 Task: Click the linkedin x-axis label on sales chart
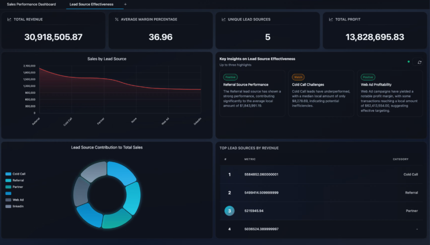pyautogui.click(x=197, y=121)
